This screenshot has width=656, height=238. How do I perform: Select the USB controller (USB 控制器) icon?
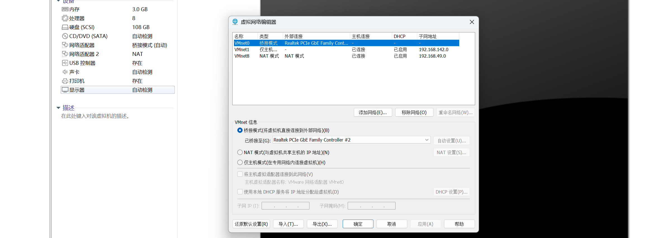point(65,63)
